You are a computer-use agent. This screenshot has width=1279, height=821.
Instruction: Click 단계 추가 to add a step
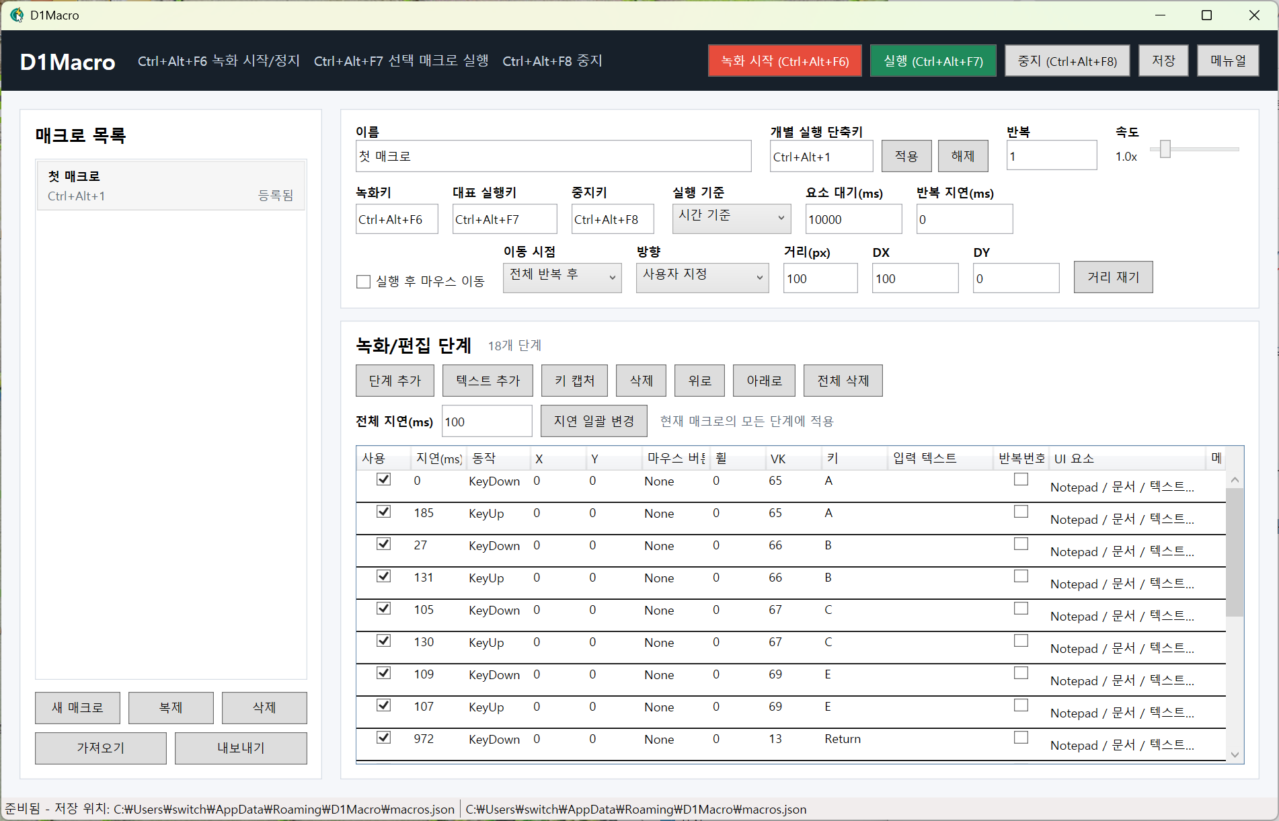pyautogui.click(x=395, y=381)
